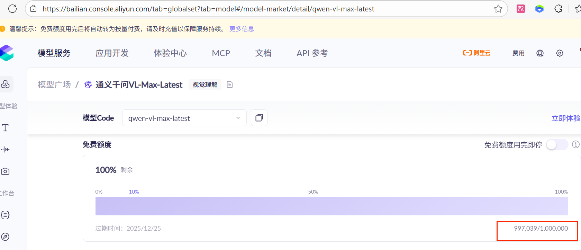The width and height of the screenshot is (581, 250).
Task: Enable the 免费额度用完即停 switch
Action: pyautogui.click(x=557, y=144)
